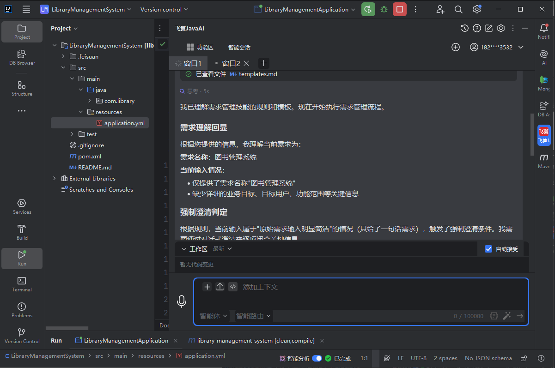This screenshot has width=555, height=368.
Task: Click the chat panel vertical scrollbar
Action: coord(532,134)
